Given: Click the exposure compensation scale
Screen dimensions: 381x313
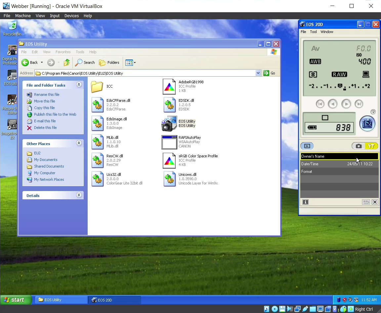Looking at the screenshot, I should point(339,87).
